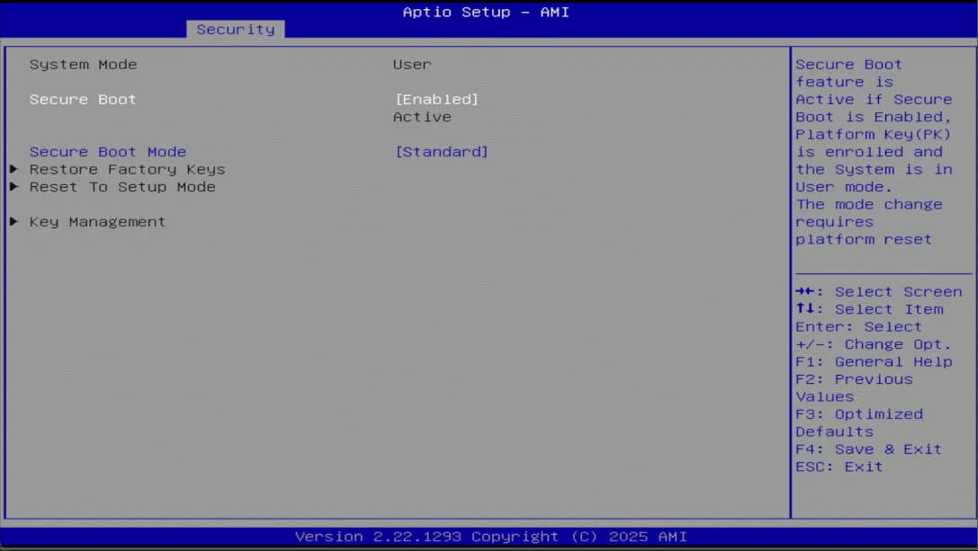Switch to the Security tab
Screen dimensions: 978x551
236,30
